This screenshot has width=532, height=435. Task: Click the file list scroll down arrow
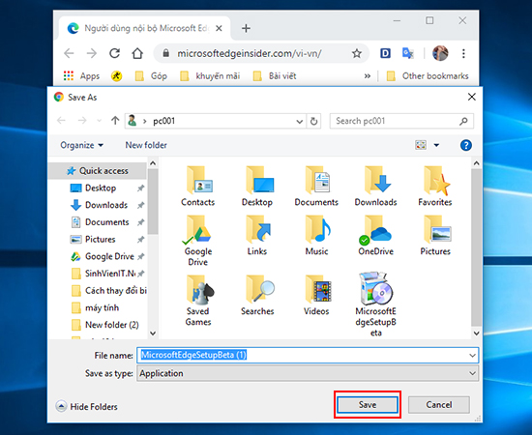[476, 333]
